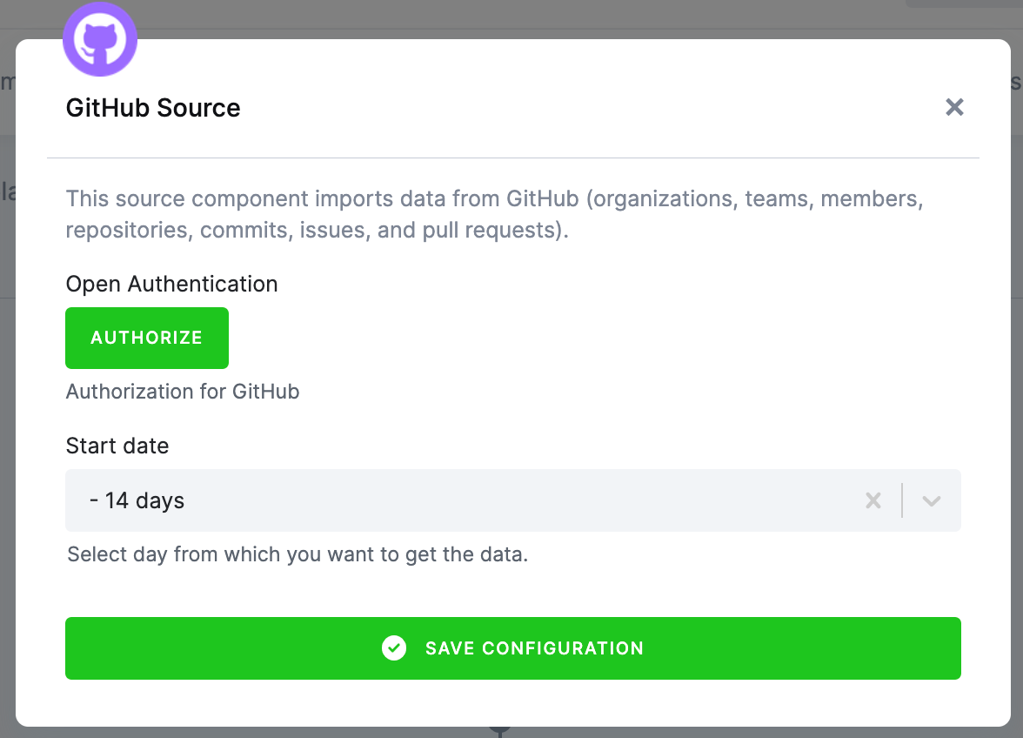Open the '- 14 days' selector

coord(435,500)
